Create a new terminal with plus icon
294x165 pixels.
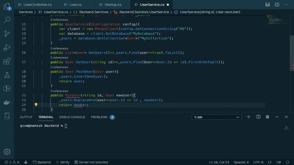coord(249,117)
